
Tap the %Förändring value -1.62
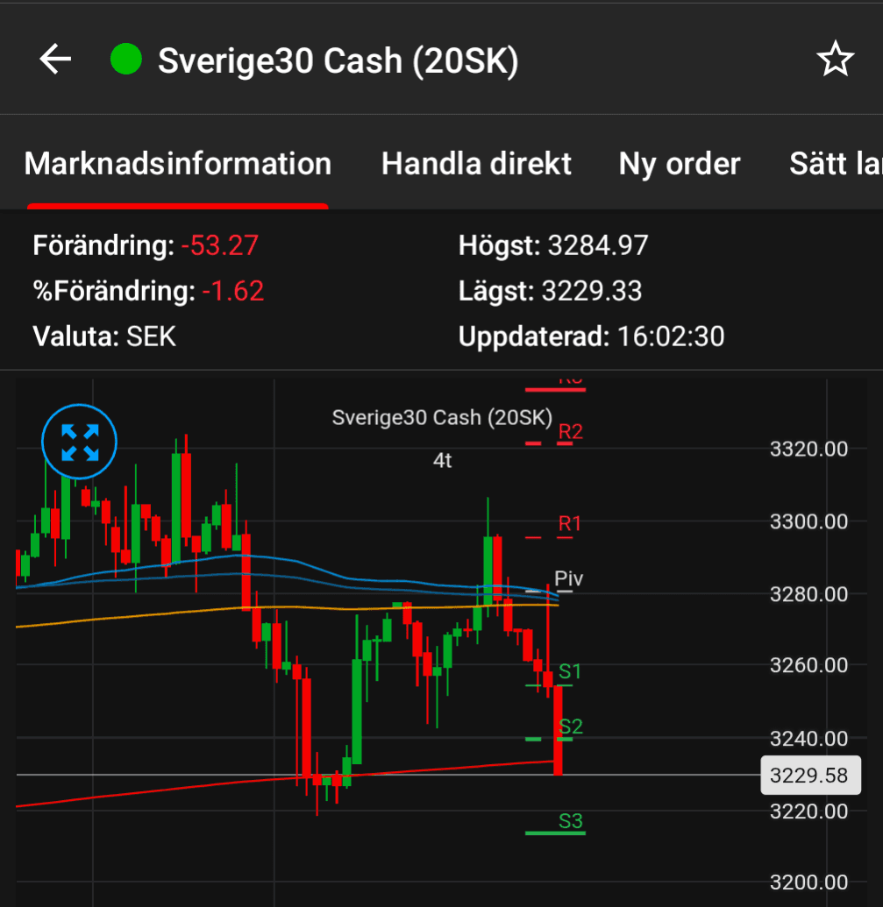coord(233,290)
